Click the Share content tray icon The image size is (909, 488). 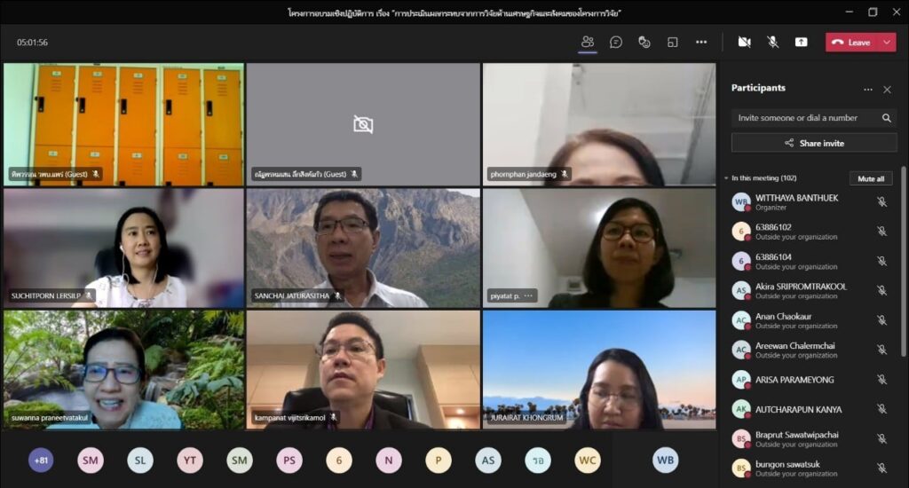click(801, 42)
